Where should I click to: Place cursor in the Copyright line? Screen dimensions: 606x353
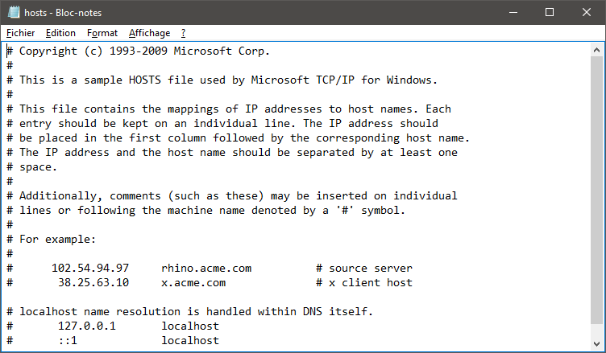point(139,51)
